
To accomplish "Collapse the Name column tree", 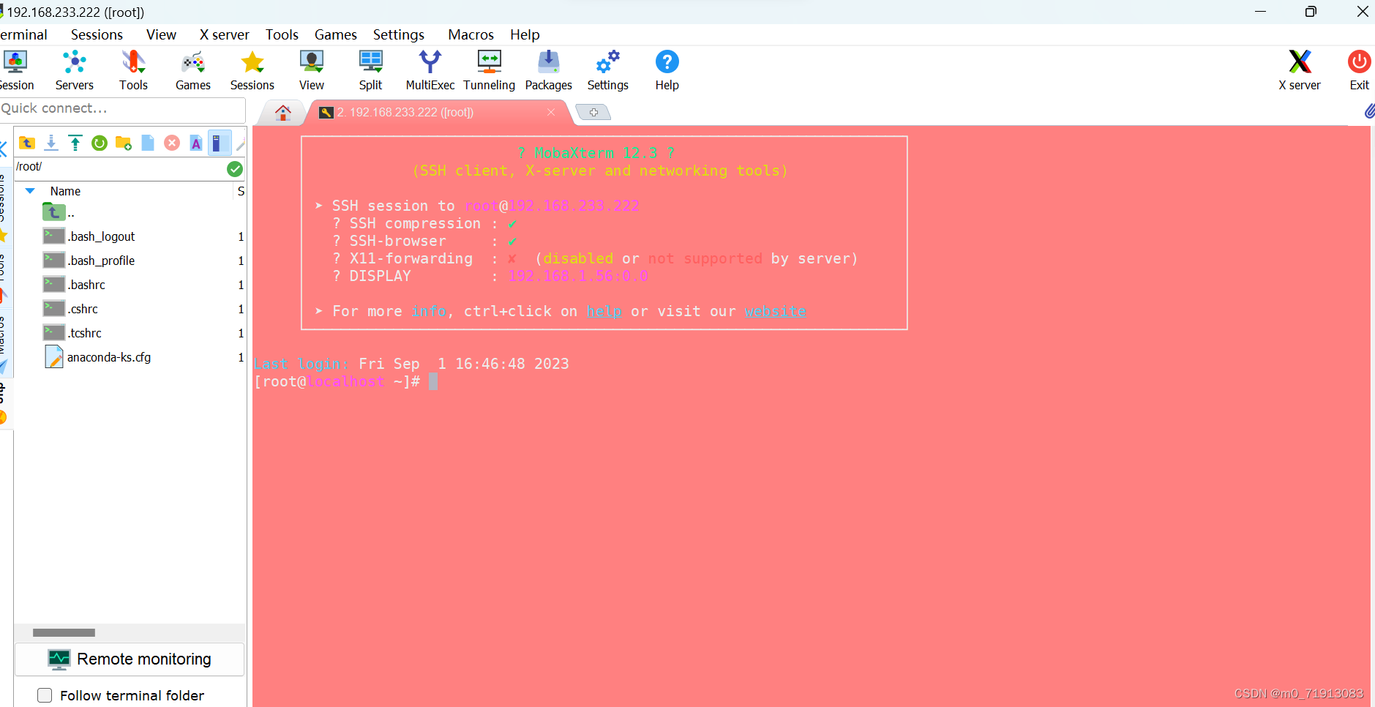I will click(29, 190).
